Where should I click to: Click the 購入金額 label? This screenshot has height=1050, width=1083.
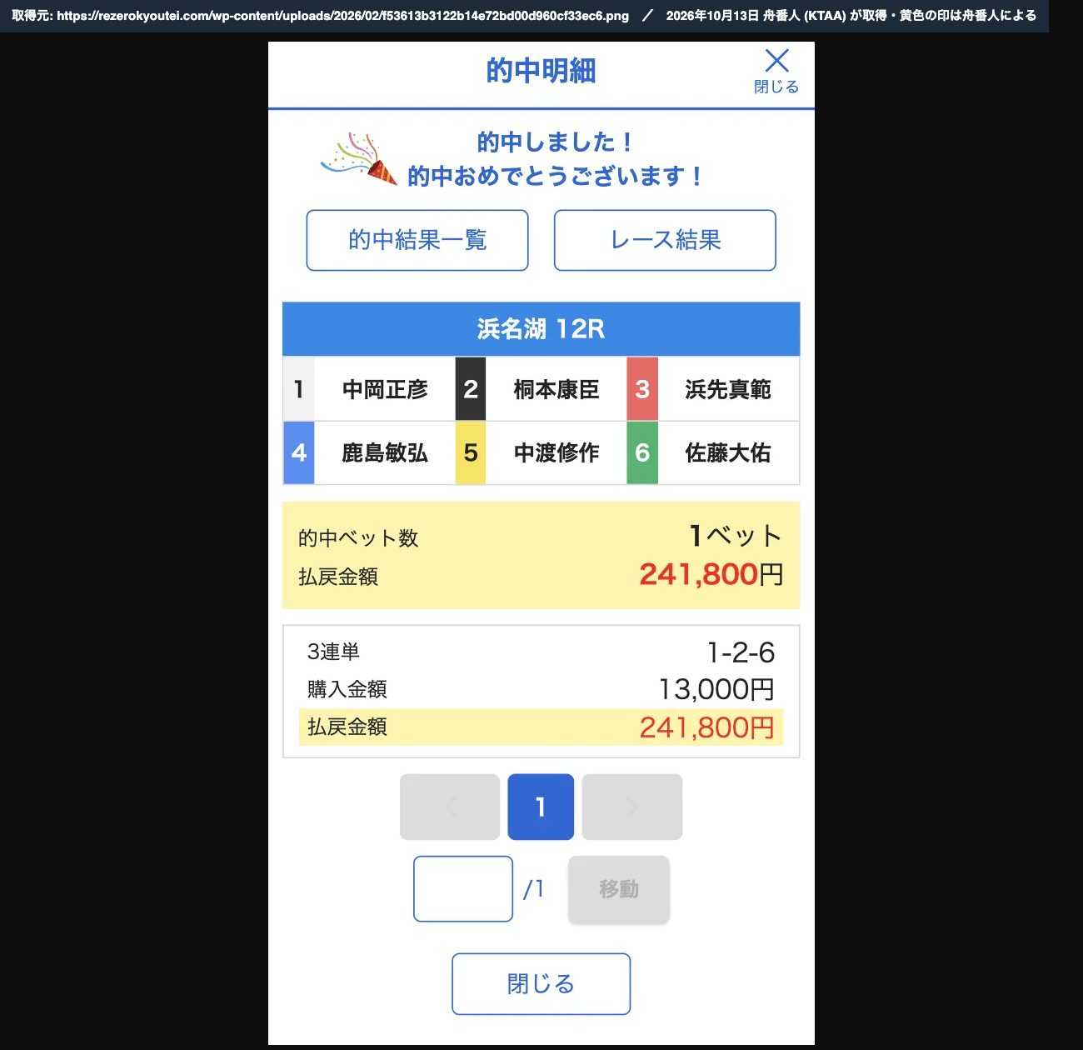click(x=347, y=689)
